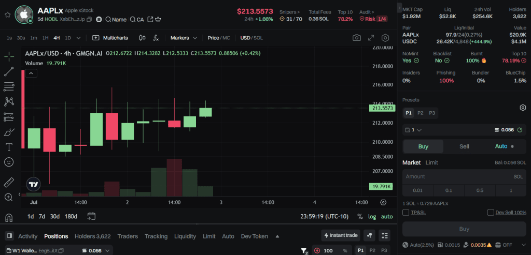
Task: Select the zoom in tool
Action: (x=9, y=197)
